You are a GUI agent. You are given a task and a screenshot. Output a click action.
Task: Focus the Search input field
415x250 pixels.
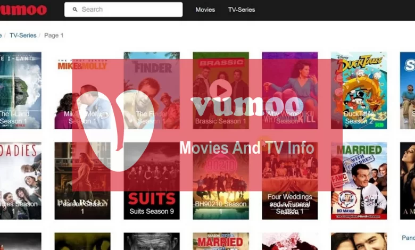(123, 10)
